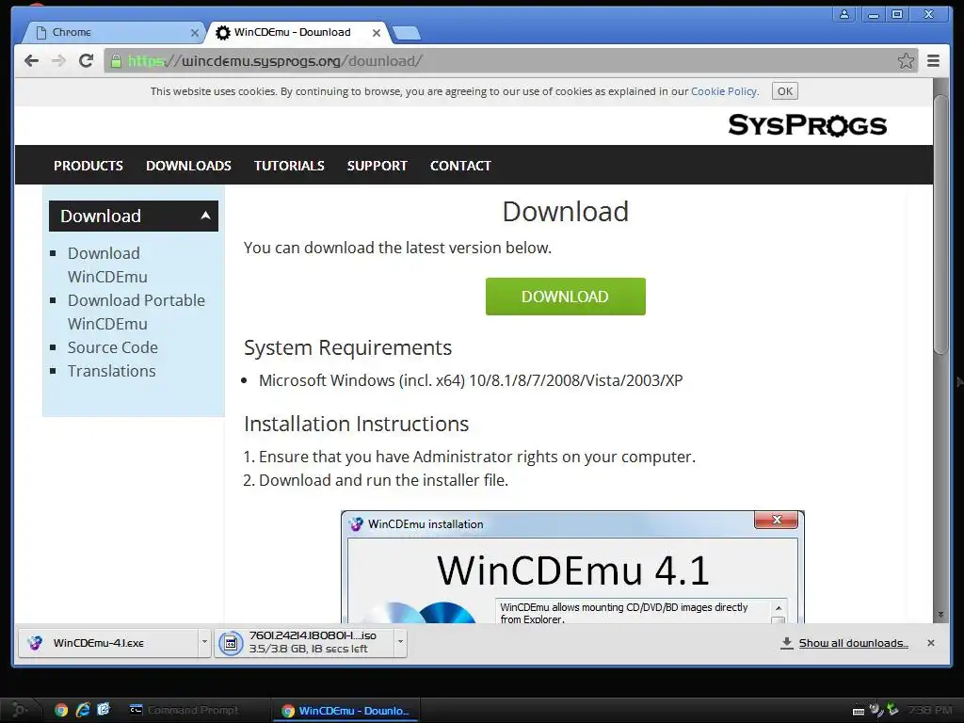
Task: Click the SysProgs logo
Action: click(807, 125)
